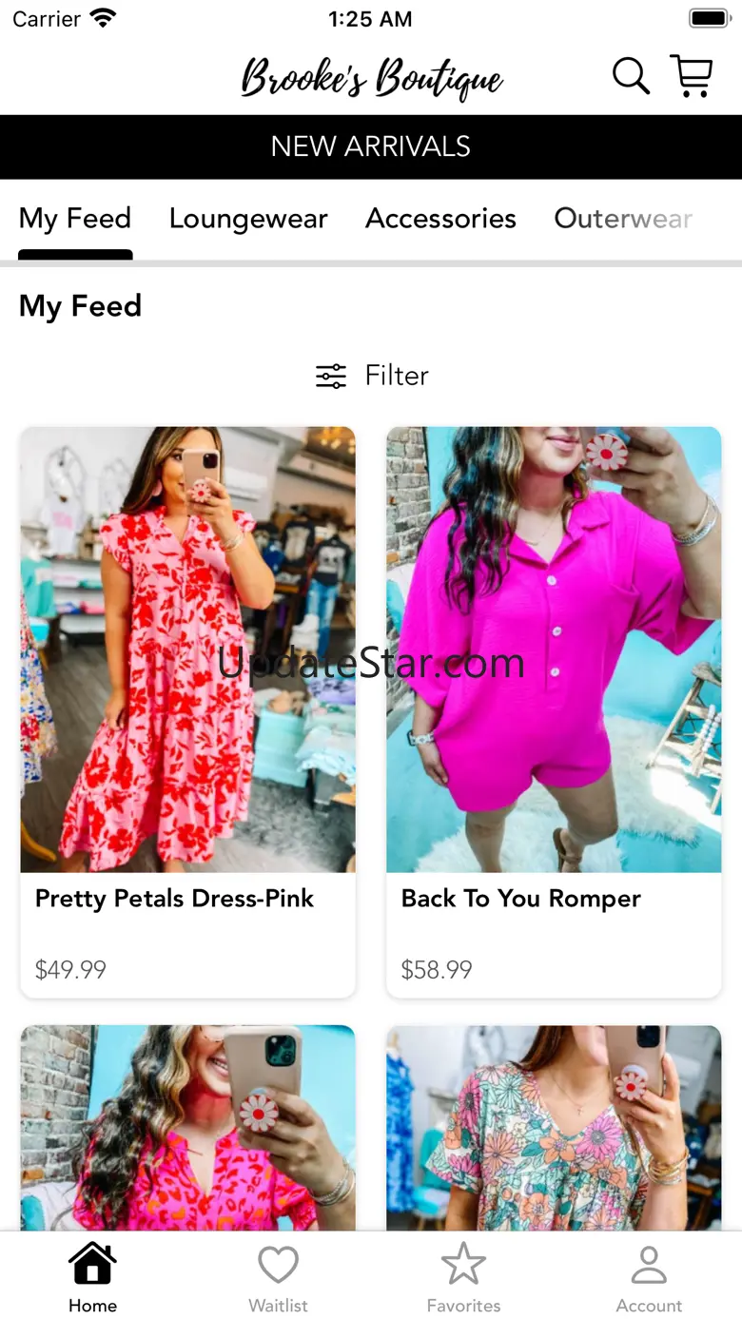Select the My Feed tab
Screen dimensions: 742x1319
75,219
